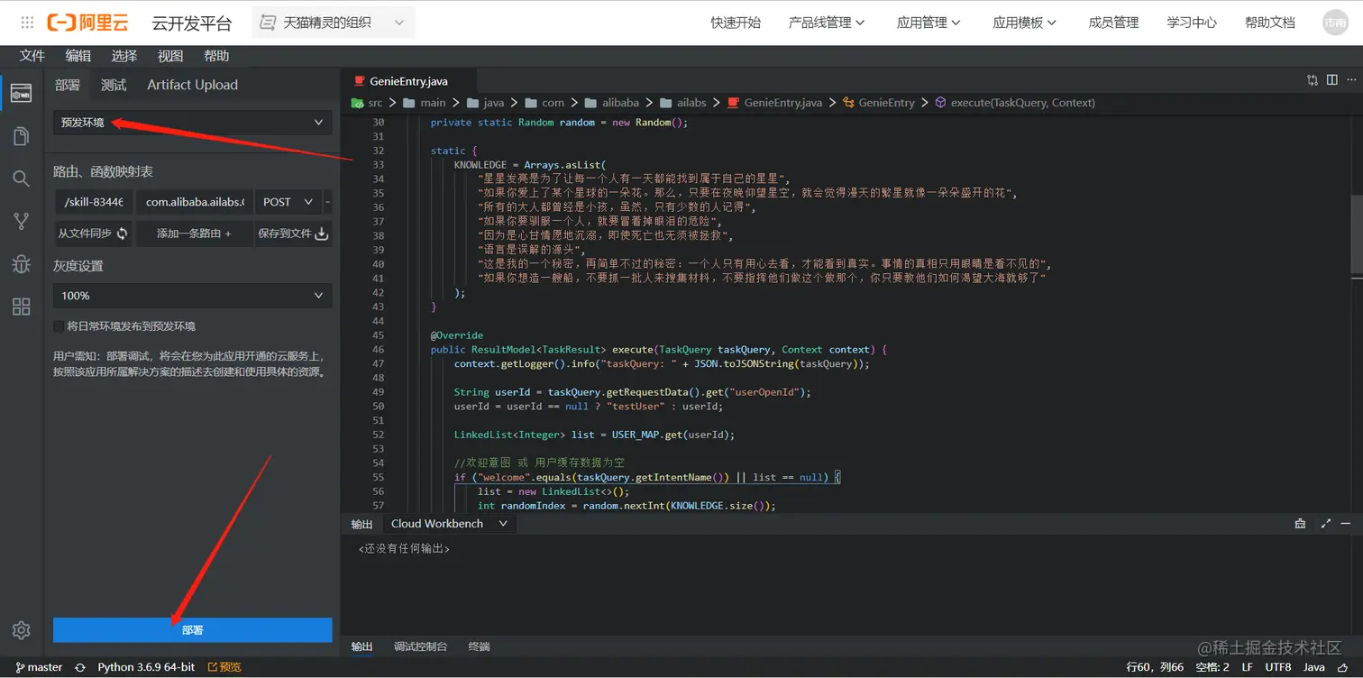This screenshot has height=678, width=1363.
Task: Open the app launcher grid icon
Action: (27, 23)
